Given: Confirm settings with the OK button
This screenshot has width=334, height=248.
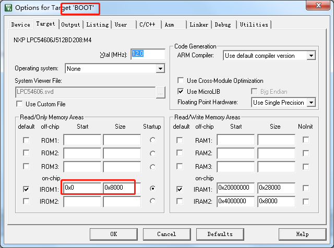Looking at the screenshot, I should coord(114,234).
